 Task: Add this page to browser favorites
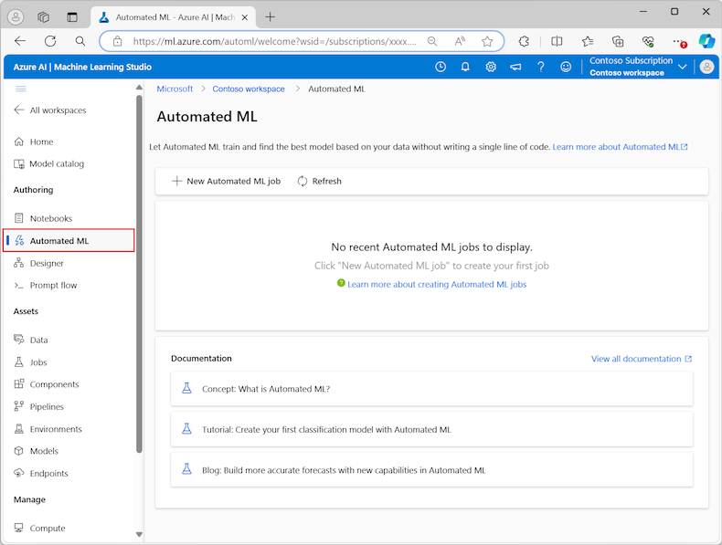point(487,41)
